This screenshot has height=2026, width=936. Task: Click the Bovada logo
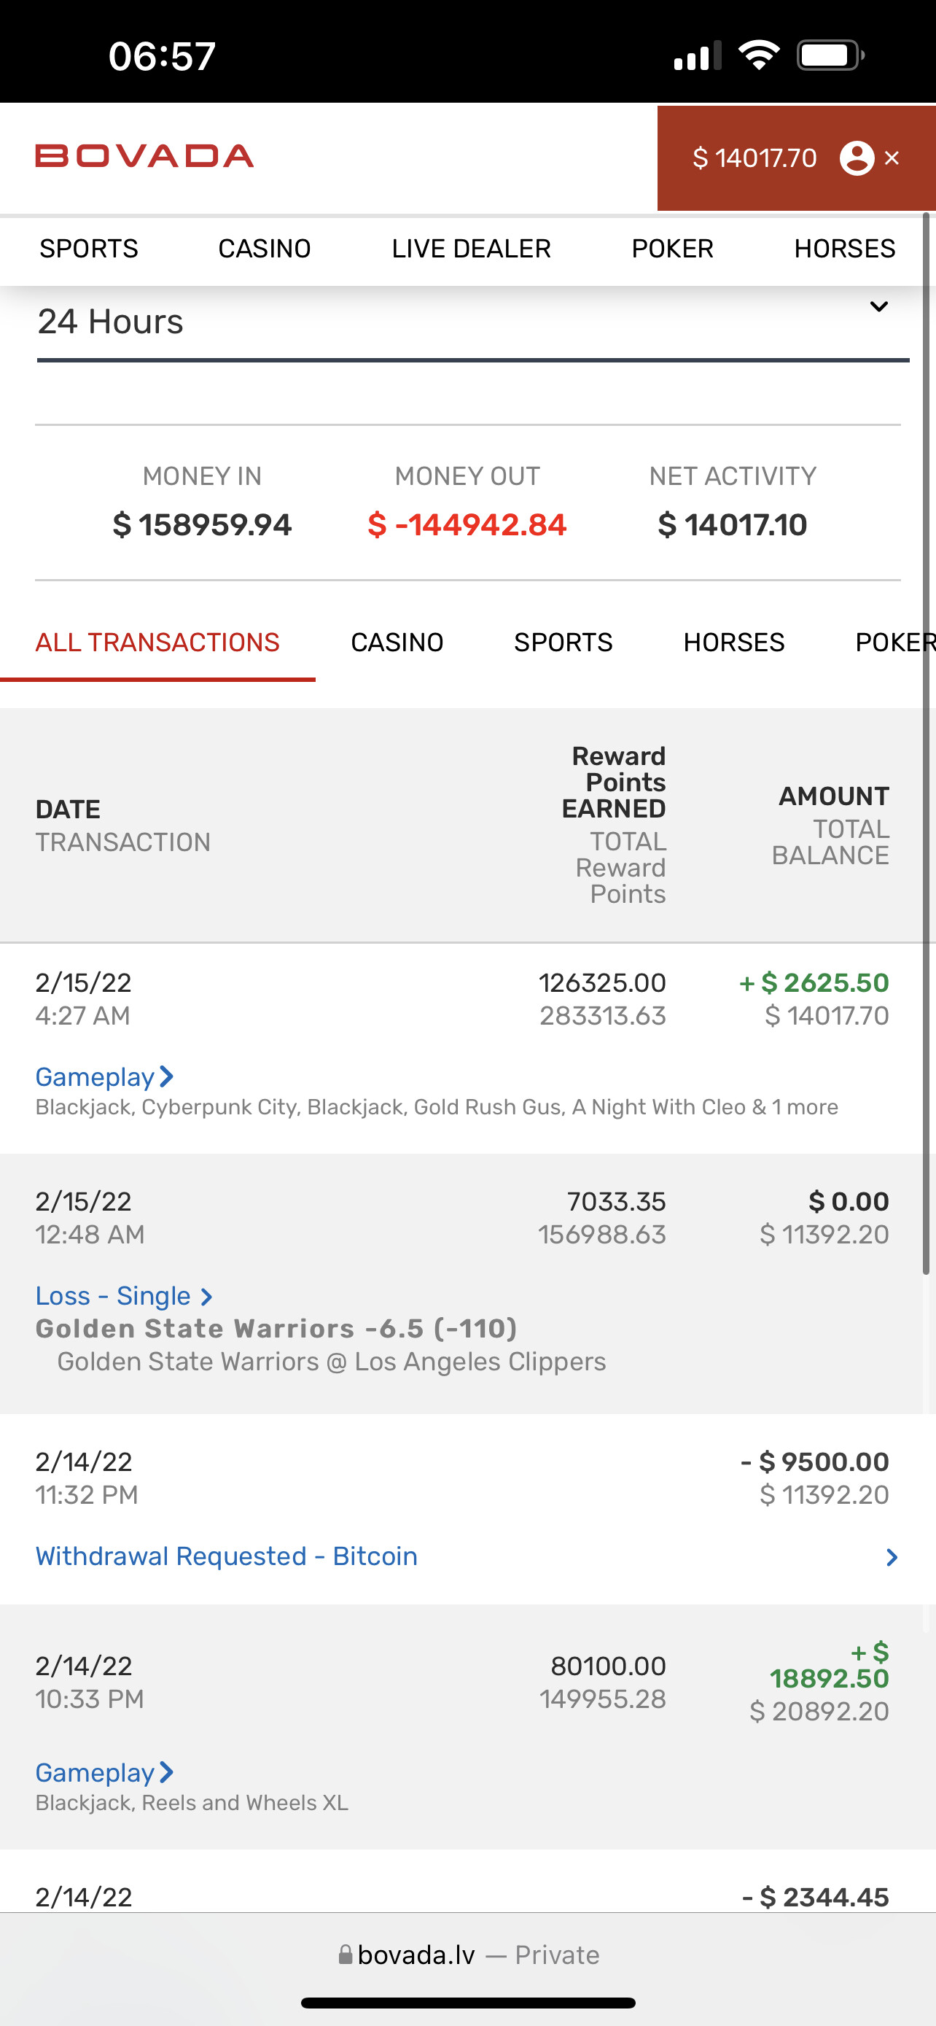(x=144, y=156)
